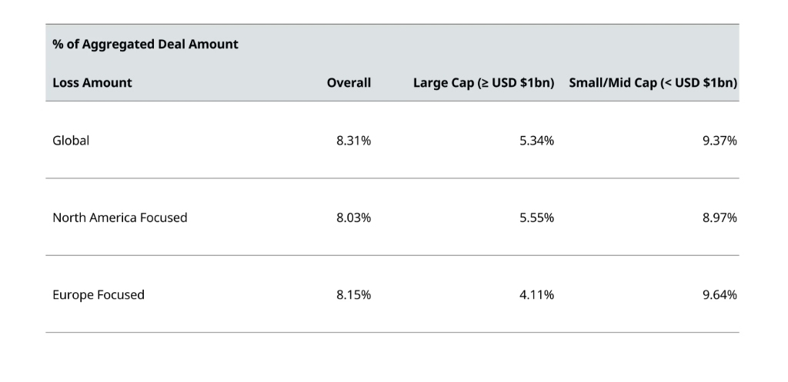This screenshot has height=382, width=788.
Task: Click the divider below North America Focused row
Action: 392,255
